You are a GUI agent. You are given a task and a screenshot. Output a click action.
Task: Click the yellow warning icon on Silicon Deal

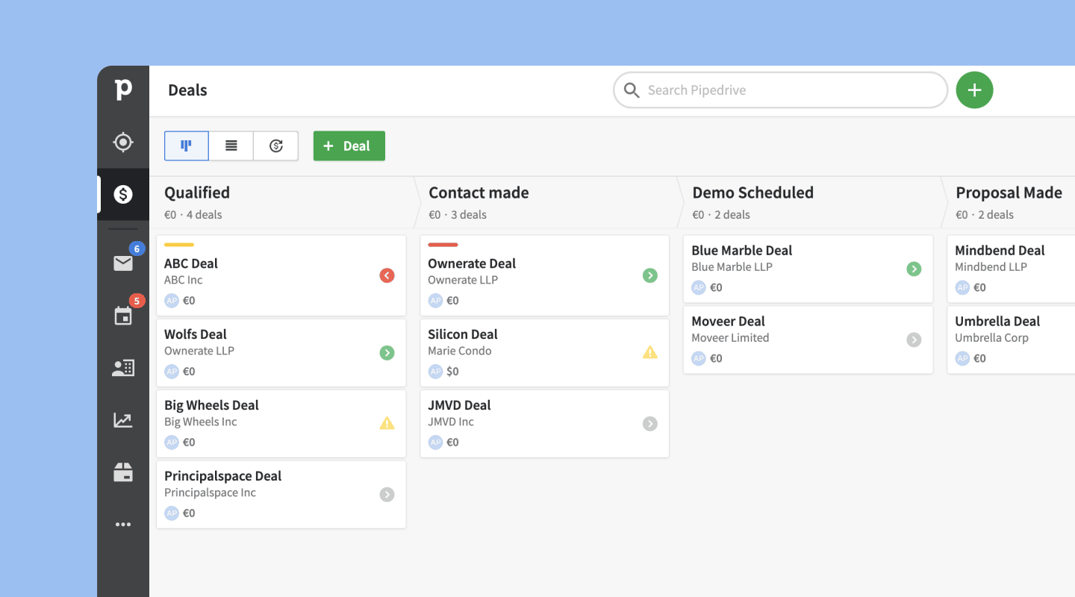[650, 352]
